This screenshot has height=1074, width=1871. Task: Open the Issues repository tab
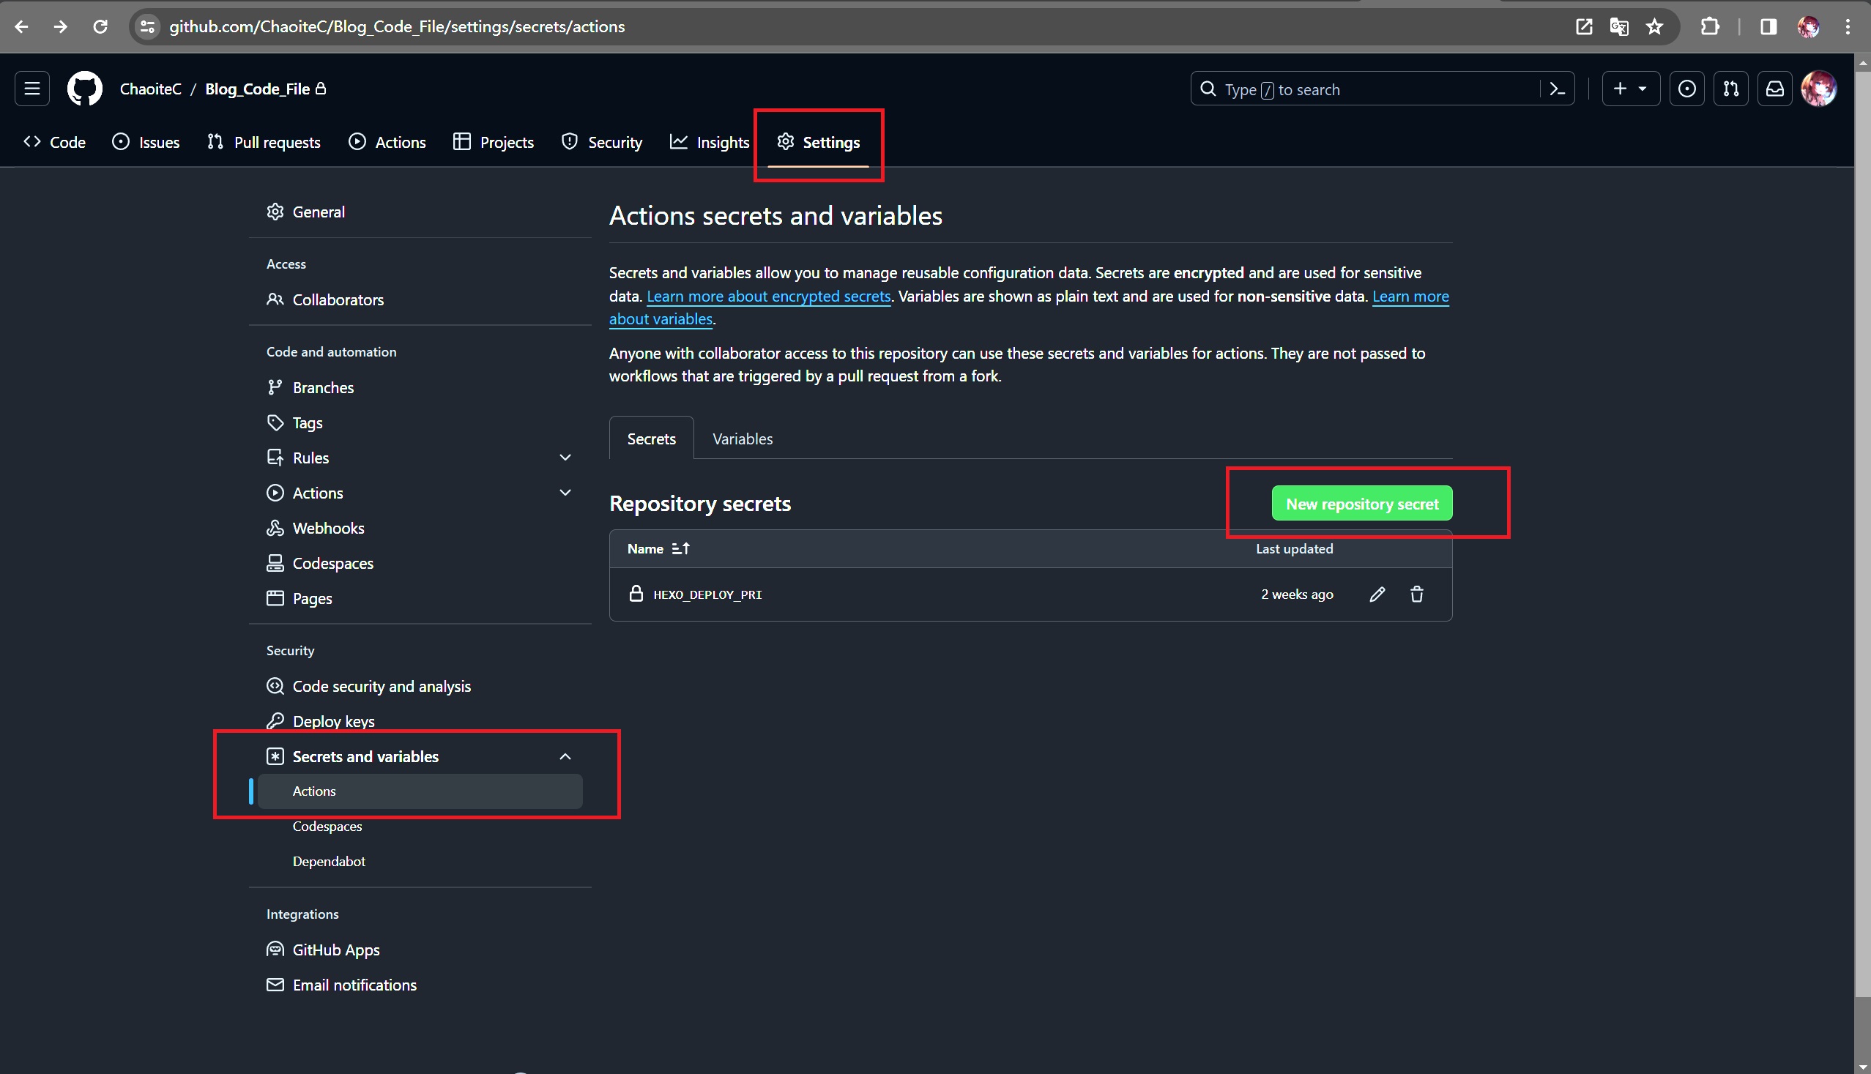[146, 141]
